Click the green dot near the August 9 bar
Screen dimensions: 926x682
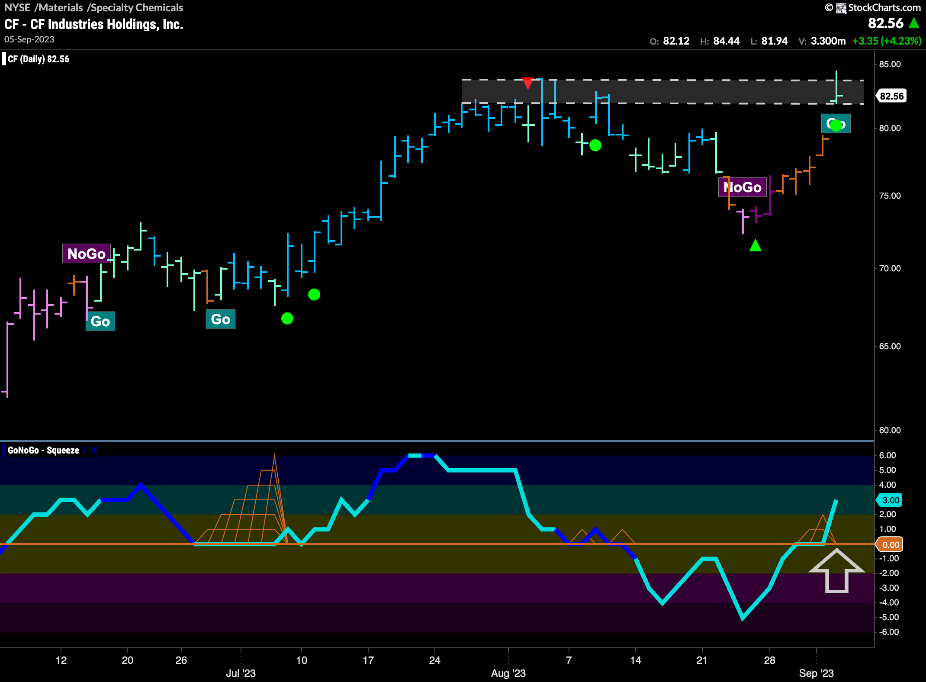595,145
